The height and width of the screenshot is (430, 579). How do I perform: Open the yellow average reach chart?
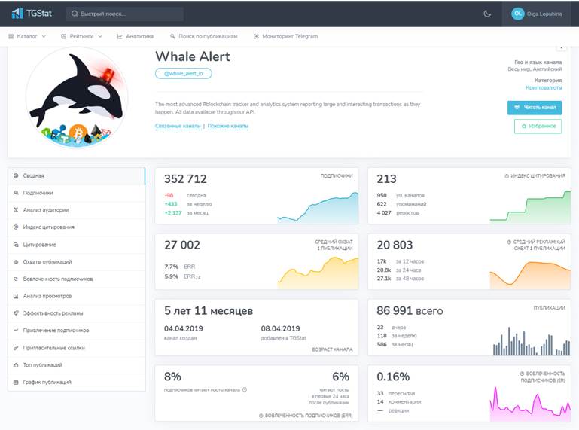click(318, 273)
